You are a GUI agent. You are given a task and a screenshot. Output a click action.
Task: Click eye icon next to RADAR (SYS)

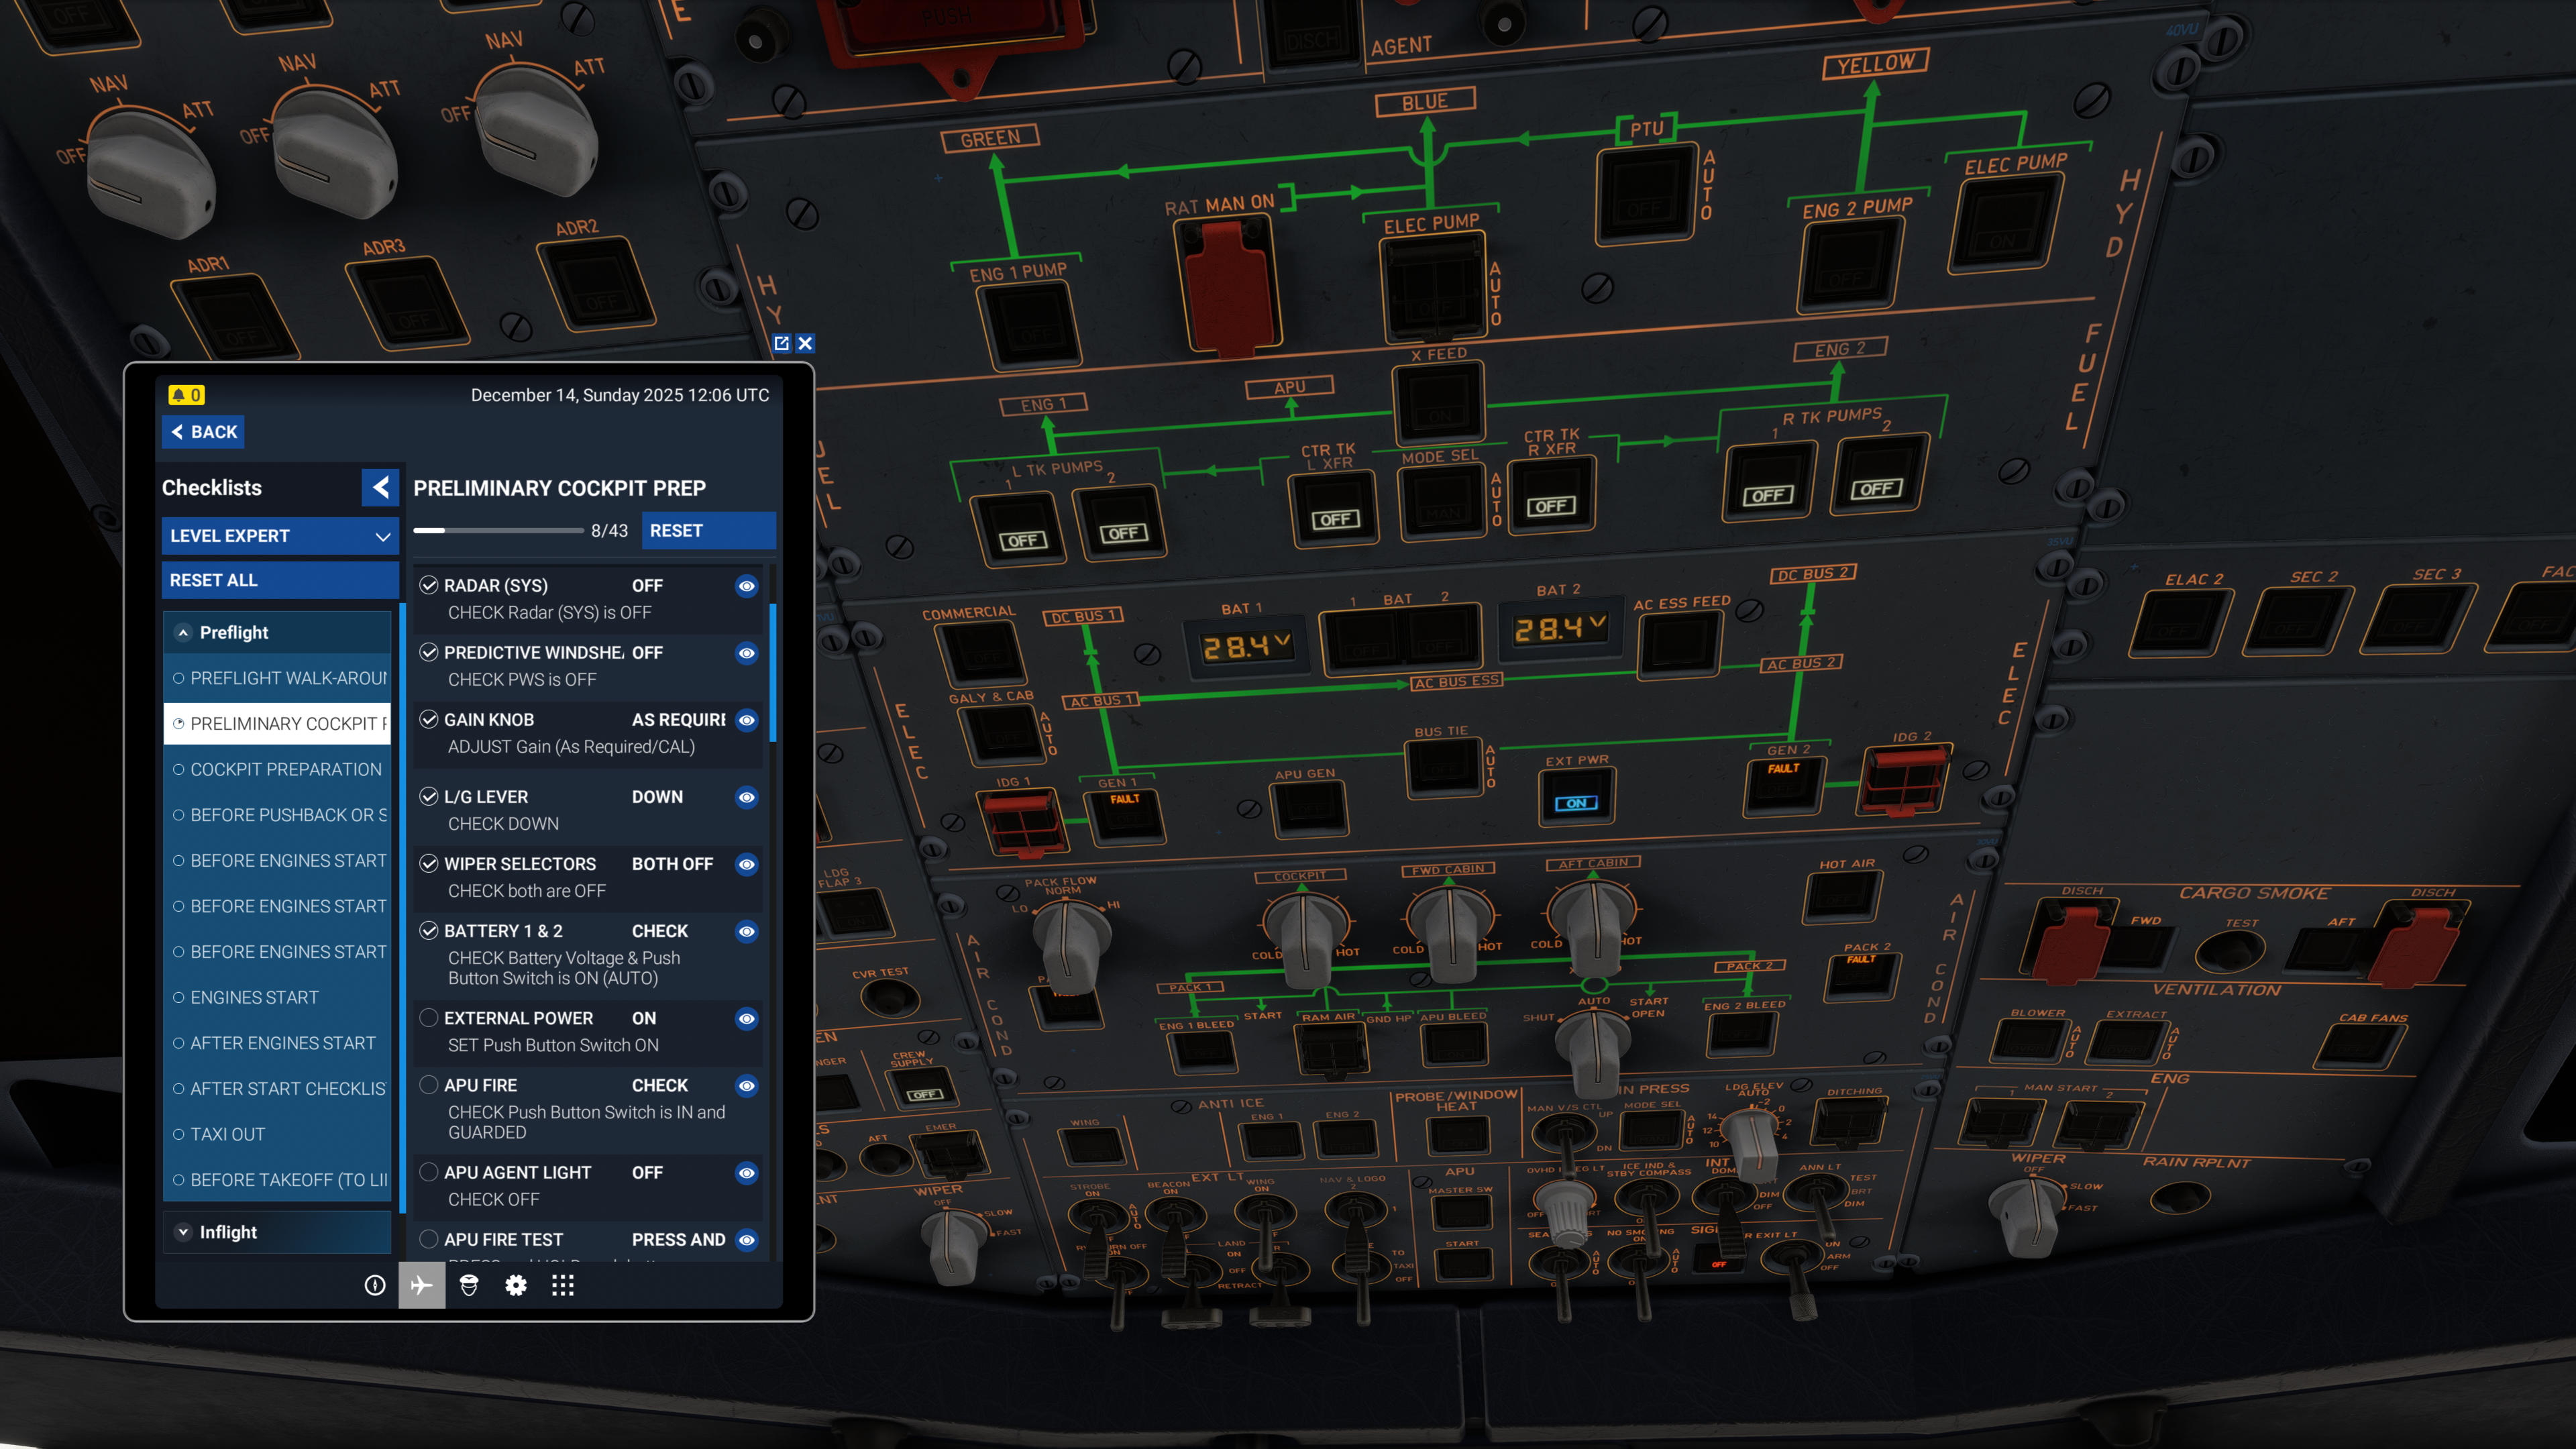pyautogui.click(x=746, y=586)
